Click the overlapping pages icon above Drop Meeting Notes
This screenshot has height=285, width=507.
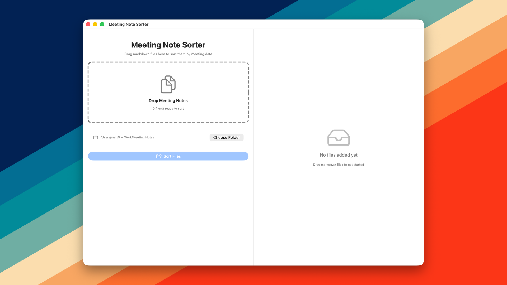coord(168,84)
